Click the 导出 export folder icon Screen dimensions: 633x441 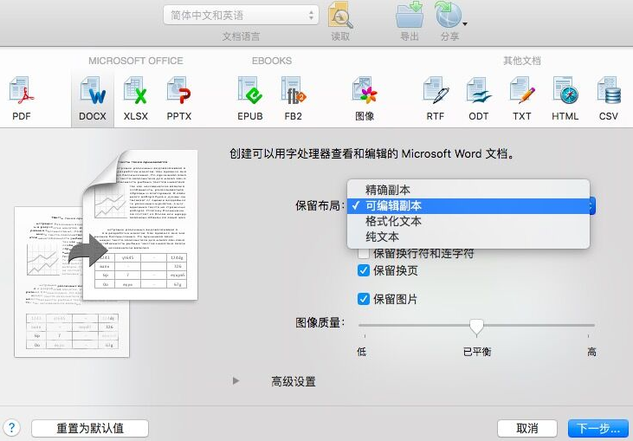pyautogui.click(x=410, y=15)
